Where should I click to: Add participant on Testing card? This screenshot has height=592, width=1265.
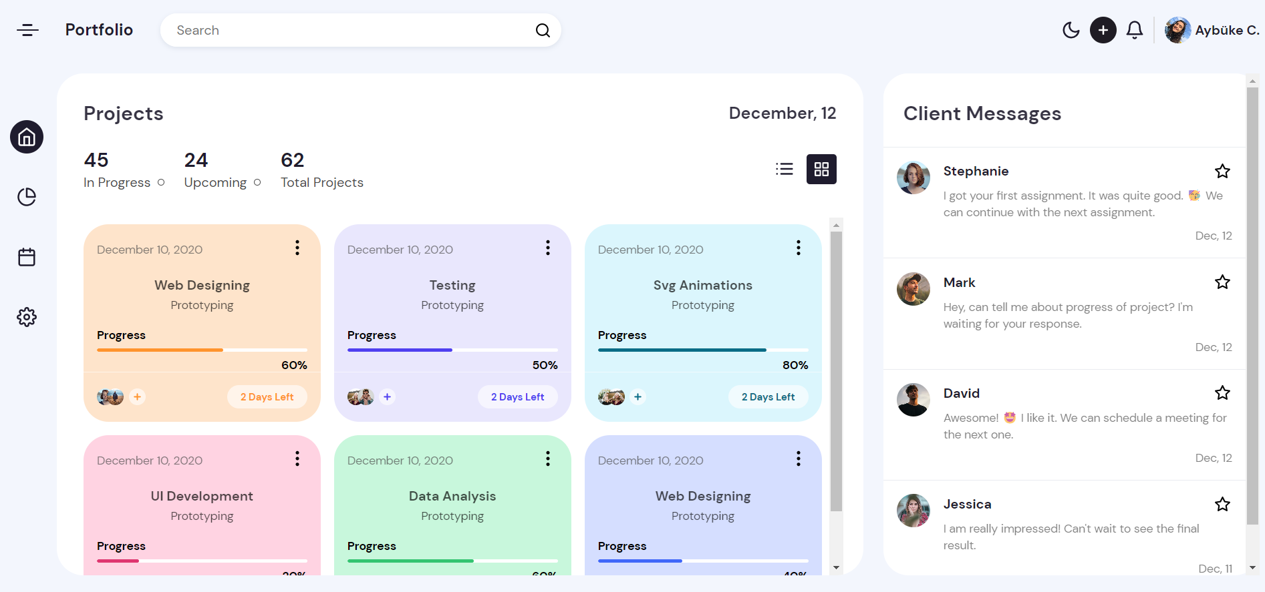pos(388,396)
